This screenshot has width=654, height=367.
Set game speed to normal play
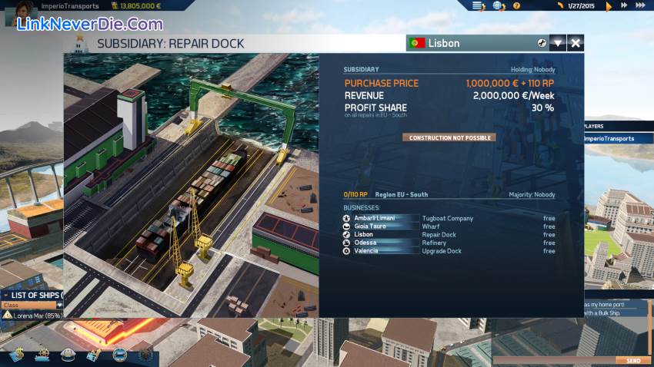click(x=609, y=6)
